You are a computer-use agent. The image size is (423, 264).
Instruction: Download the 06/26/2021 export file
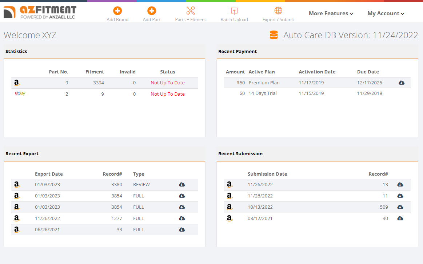[x=182, y=229]
